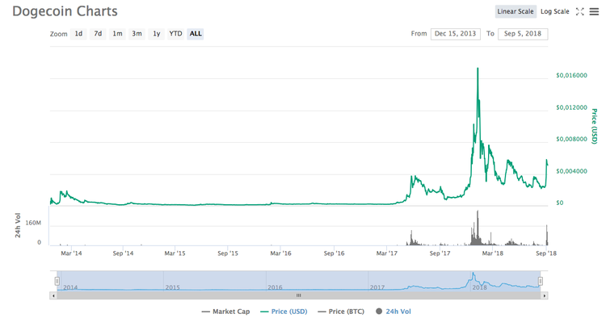Screen dimensions: 606x318
Task: Click the 2018 label in navigator
Action: tap(480, 287)
